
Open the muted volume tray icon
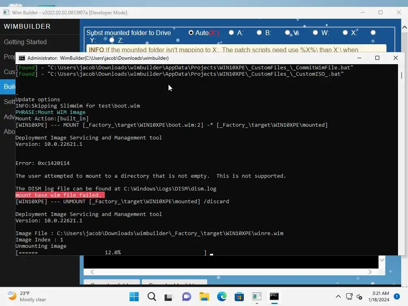(359, 296)
